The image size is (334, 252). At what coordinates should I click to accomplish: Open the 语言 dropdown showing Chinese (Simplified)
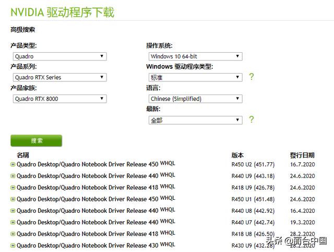(x=195, y=99)
